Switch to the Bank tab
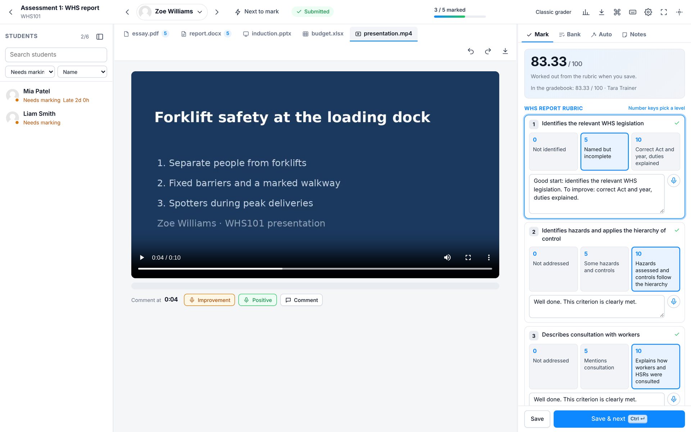Screen dimensions: 691x432 tap(570, 35)
